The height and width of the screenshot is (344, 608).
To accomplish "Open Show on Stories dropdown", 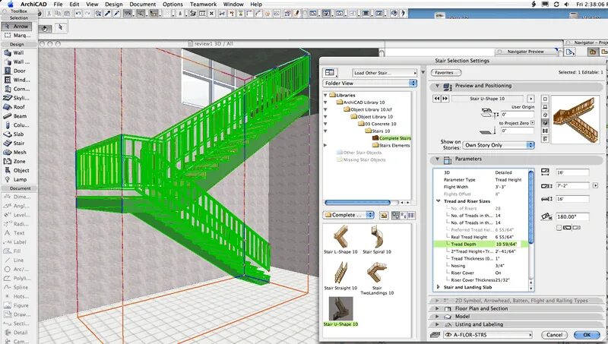I will point(499,145).
